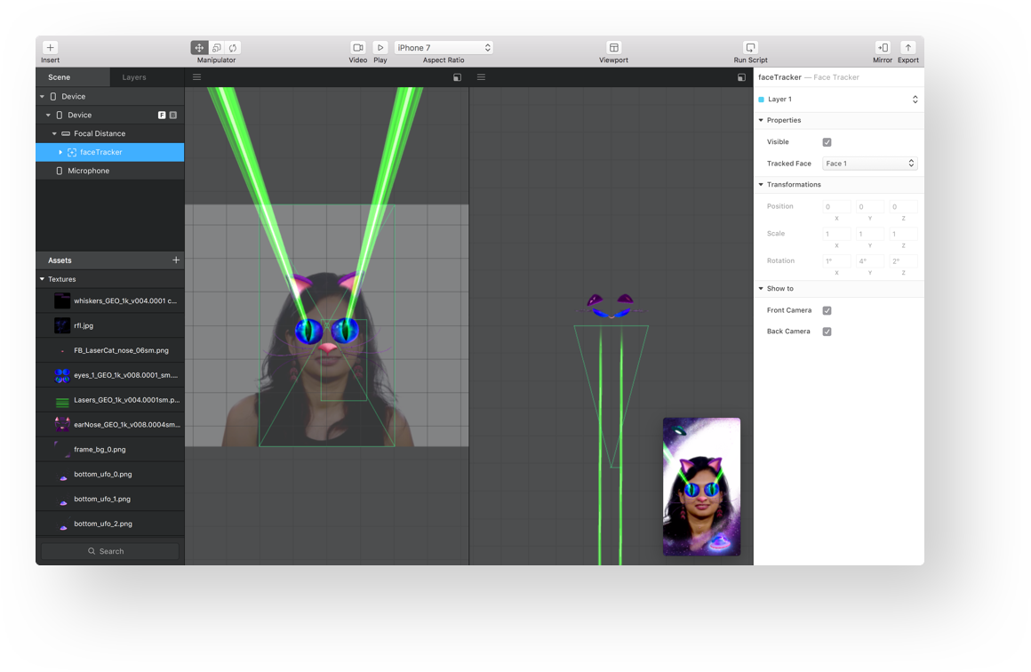Viewport: 1031px width, 672px height.
Task: Click the Mirror icon
Action: [883, 48]
